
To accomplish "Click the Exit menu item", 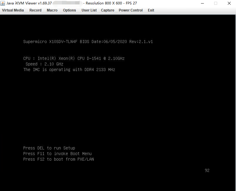I will (x=151, y=10).
